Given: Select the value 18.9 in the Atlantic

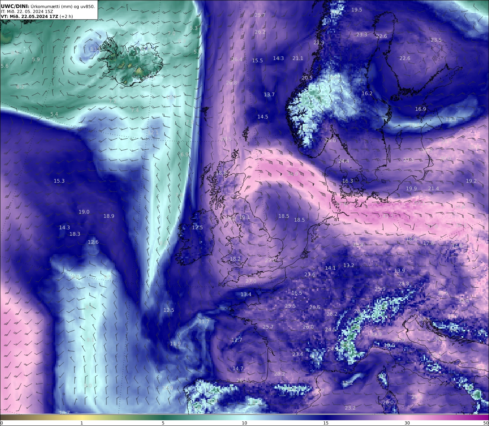Looking at the screenshot, I should [109, 216].
